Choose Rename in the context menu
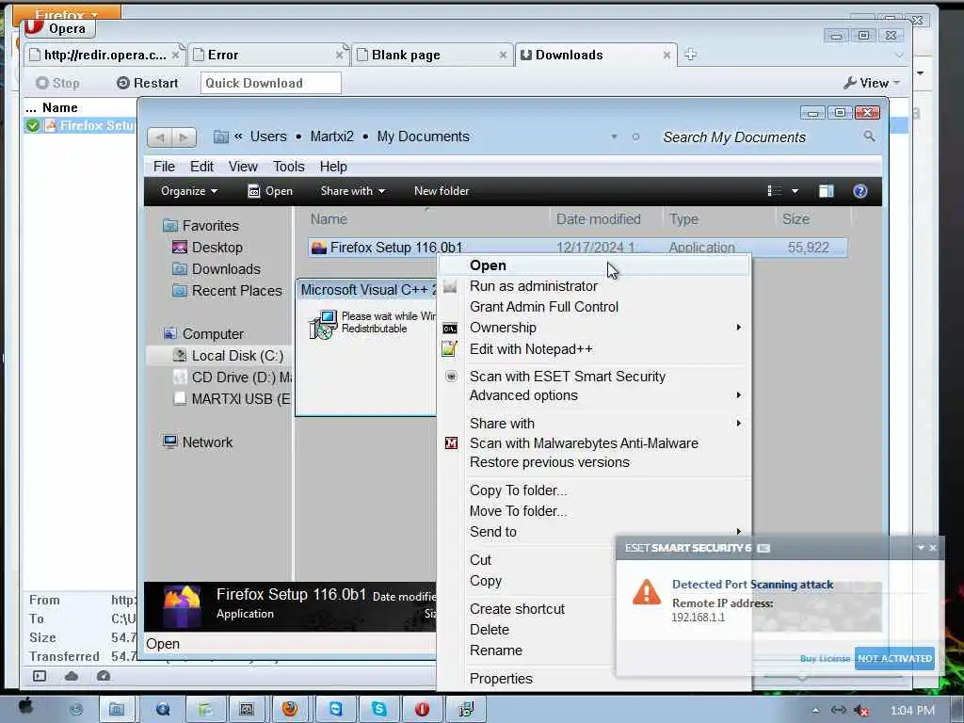Image resolution: width=964 pixels, height=723 pixels. point(529,651)
